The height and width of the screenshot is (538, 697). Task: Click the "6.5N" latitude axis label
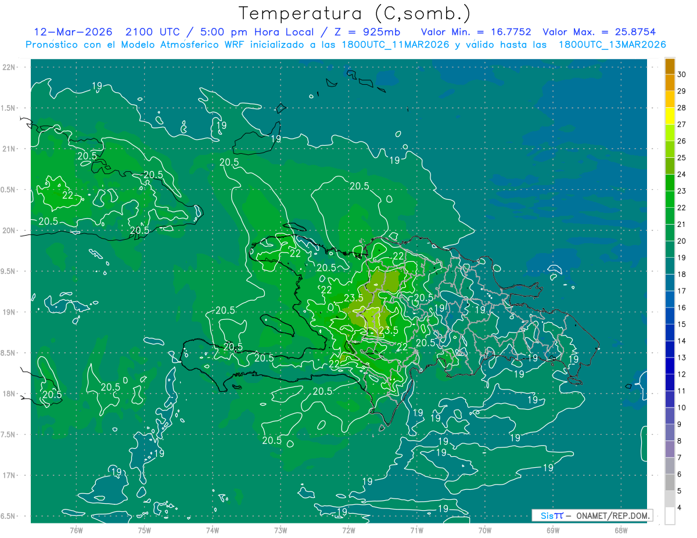tap(9, 516)
